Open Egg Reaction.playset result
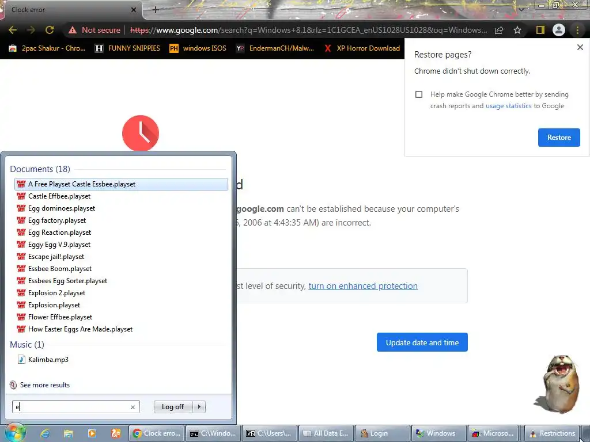590x442 pixels. pyautogui.click(x=121, y=233)
